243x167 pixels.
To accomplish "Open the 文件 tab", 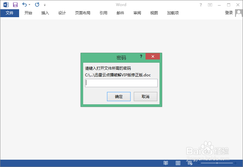I will coord(10,13).
